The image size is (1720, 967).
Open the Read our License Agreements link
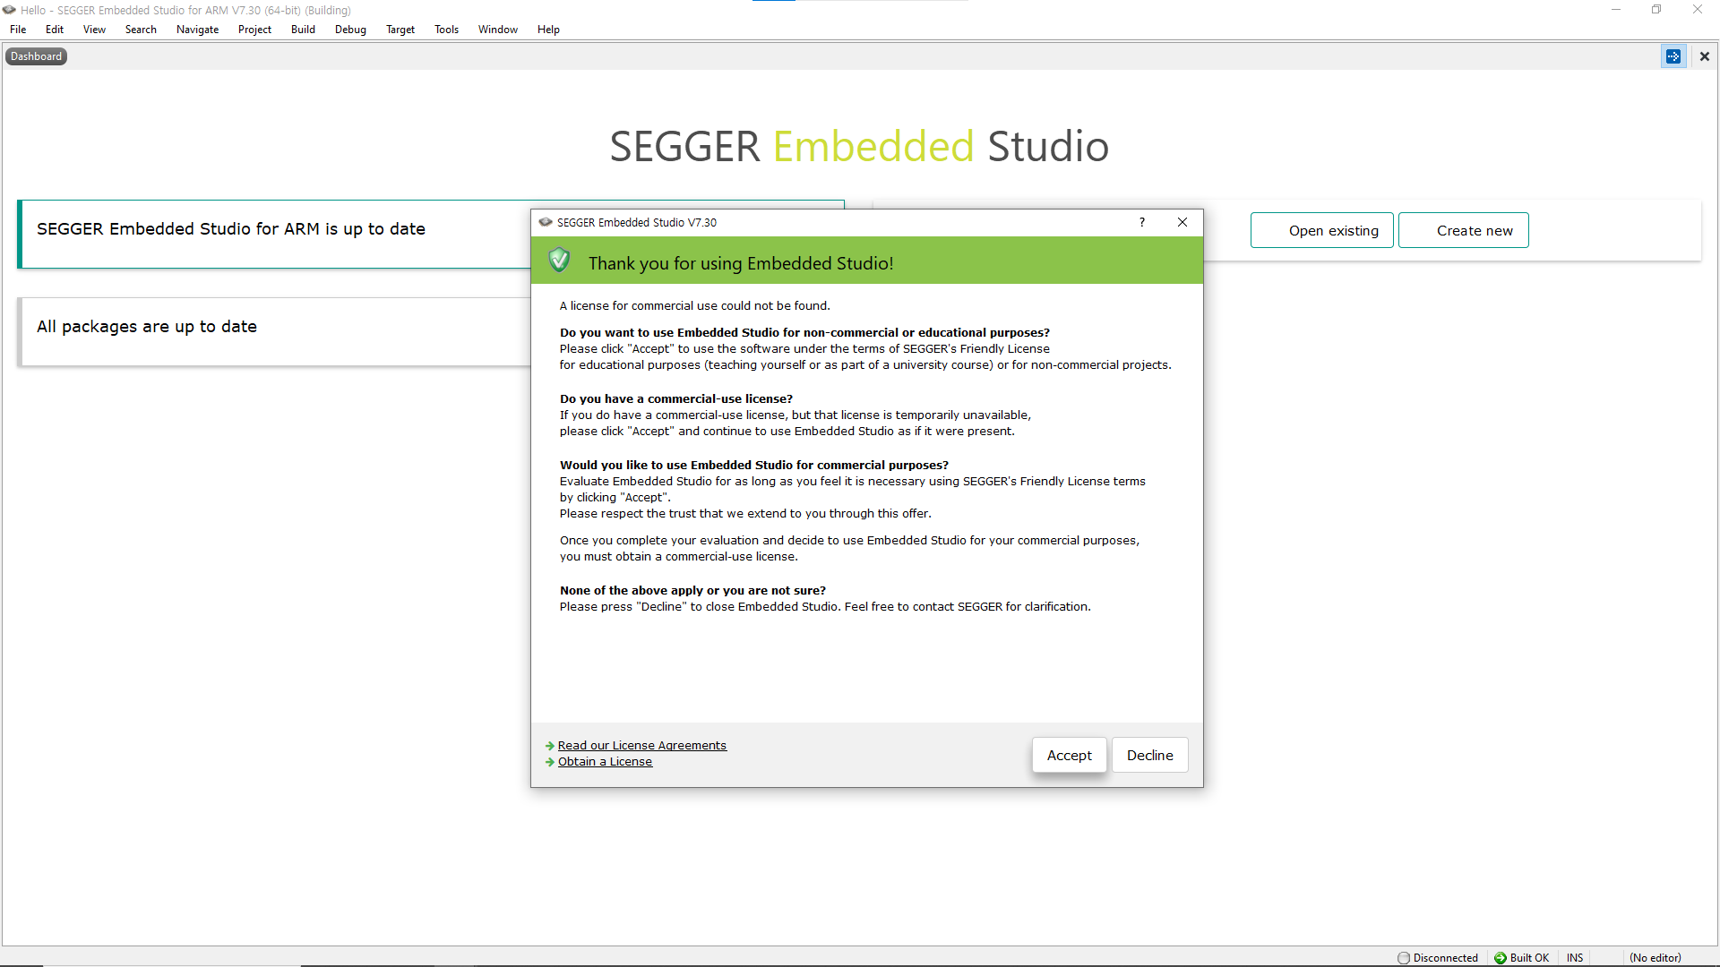[x=641, y=745]
